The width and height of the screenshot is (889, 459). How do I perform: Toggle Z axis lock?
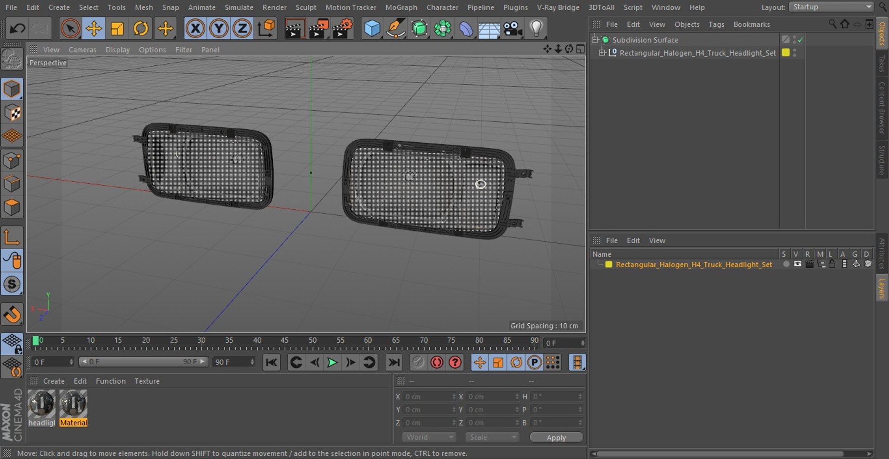click(x=242, y=29)
